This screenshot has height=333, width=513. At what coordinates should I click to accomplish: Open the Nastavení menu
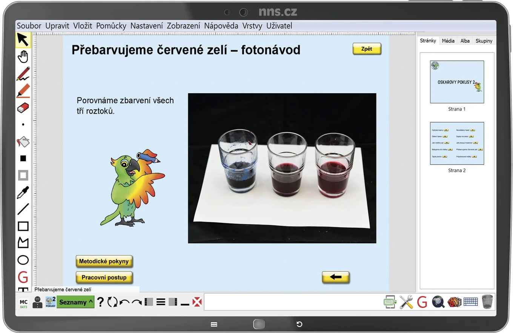pyautogui.click(x=147, y=26)
